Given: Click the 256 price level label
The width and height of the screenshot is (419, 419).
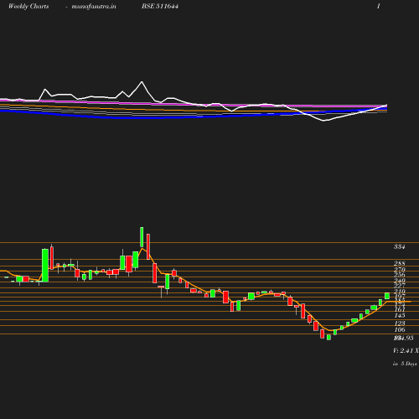Looking at the screenshot, I should 400,275.
